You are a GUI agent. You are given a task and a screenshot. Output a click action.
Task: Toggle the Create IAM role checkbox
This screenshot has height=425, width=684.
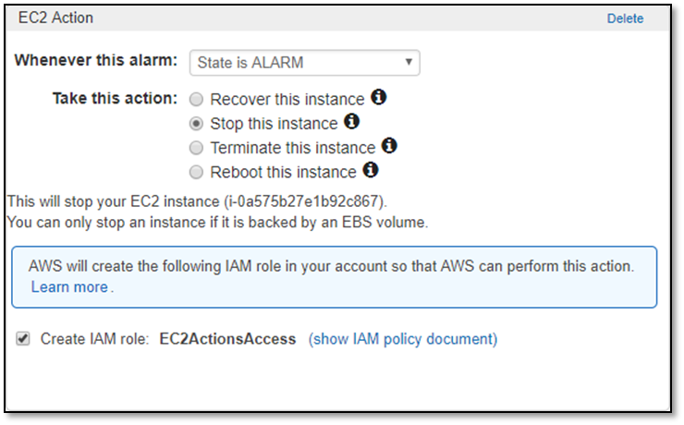[23, 339]
